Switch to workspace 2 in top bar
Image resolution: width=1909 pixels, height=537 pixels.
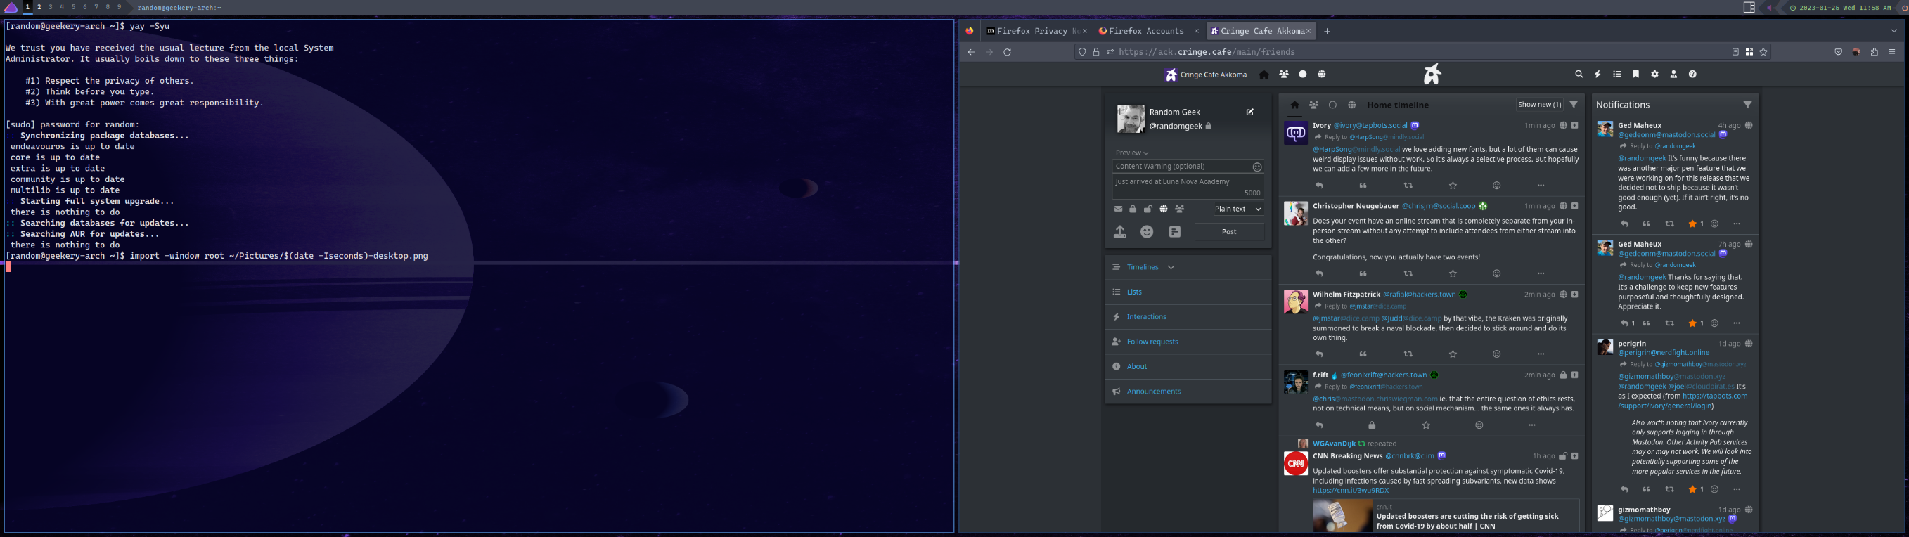pyautogui.click(x=39, y=8)
